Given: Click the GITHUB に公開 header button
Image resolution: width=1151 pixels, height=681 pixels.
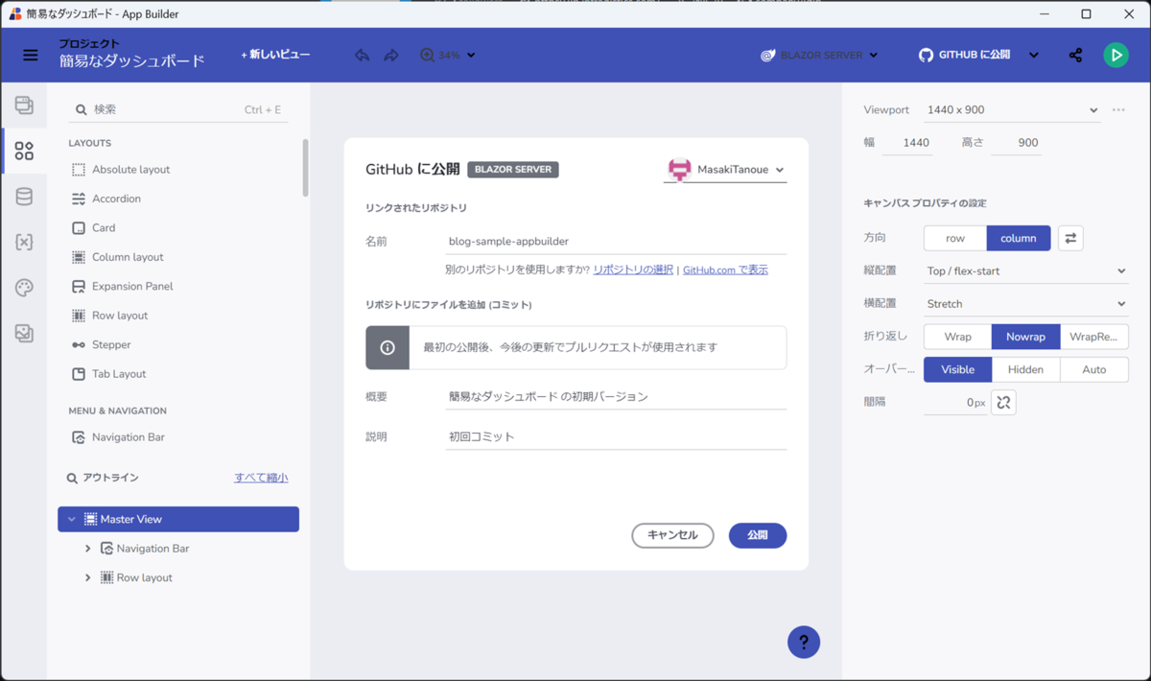Looking at the screenshot, I should [x=965, y=56].
